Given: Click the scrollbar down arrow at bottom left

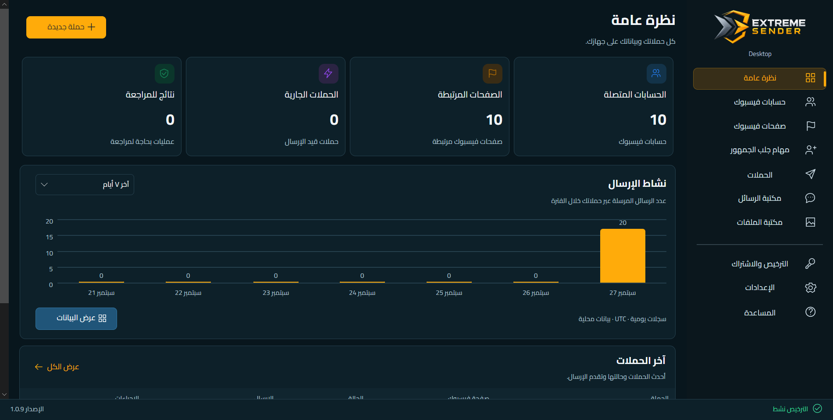Looking at the screenshot, I should (4, 394).
